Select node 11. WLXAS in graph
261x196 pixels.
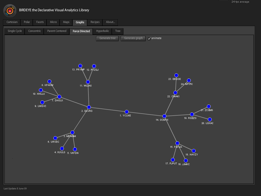(88, 82)
